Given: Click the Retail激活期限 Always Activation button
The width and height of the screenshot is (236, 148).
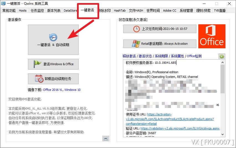Looking at the screenshot, I should point(160,44).
